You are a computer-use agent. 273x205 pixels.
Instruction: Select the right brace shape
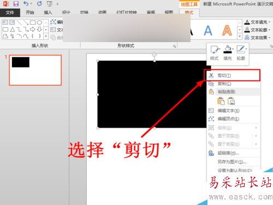click(x=39, y=36)
